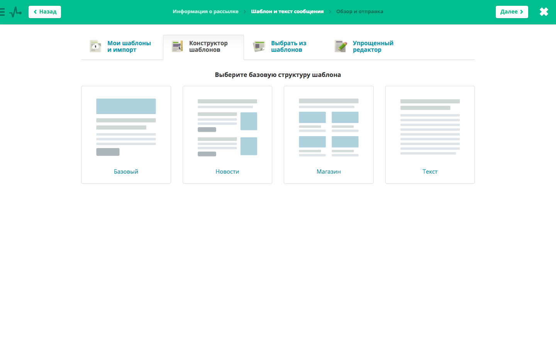Click the pulse logo icon
Viewport: 556px width, 348px height.
[15, 12]
